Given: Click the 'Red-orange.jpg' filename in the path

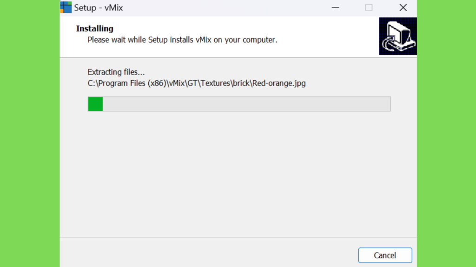Looking at the screenshot, I should pyautogui.click(x=279, y=83).
